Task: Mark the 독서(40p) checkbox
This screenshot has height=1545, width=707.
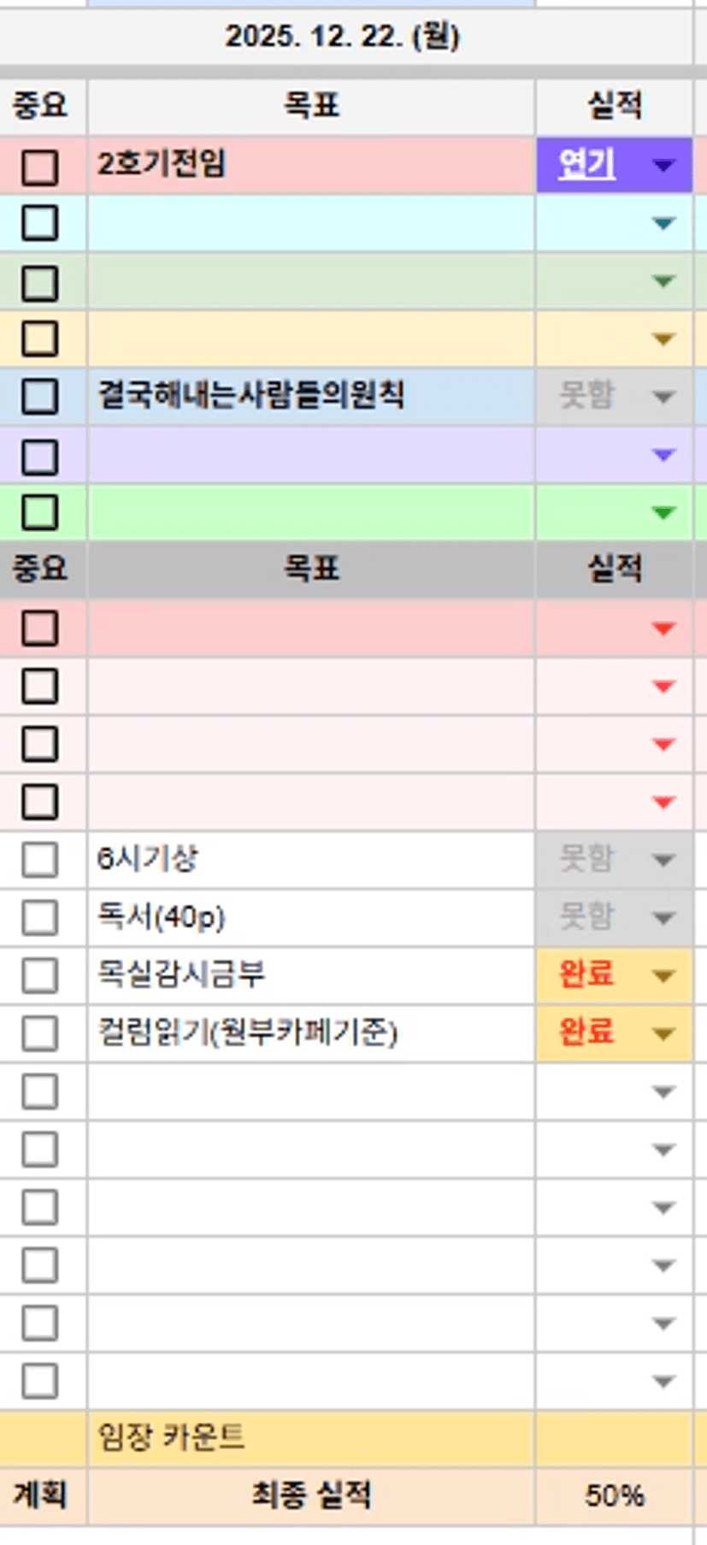Action: click(39, 917)
